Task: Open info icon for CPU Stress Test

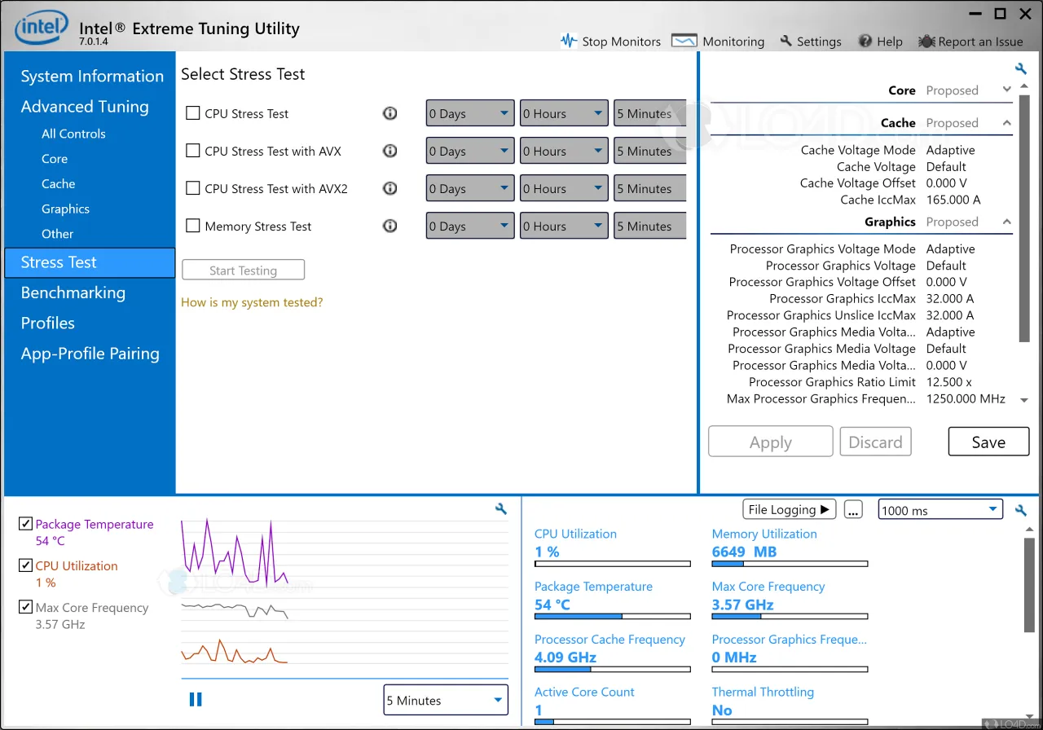Action: click(390, 113)
